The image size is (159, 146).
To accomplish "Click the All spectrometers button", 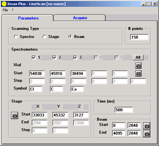I will tap(138, 57).
